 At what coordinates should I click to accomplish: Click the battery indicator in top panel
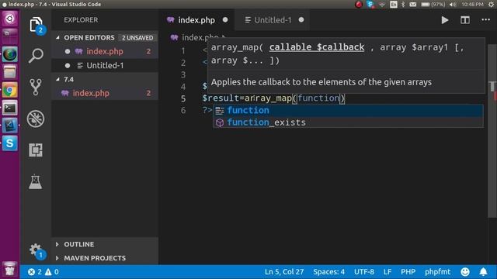tap(433, 5)
